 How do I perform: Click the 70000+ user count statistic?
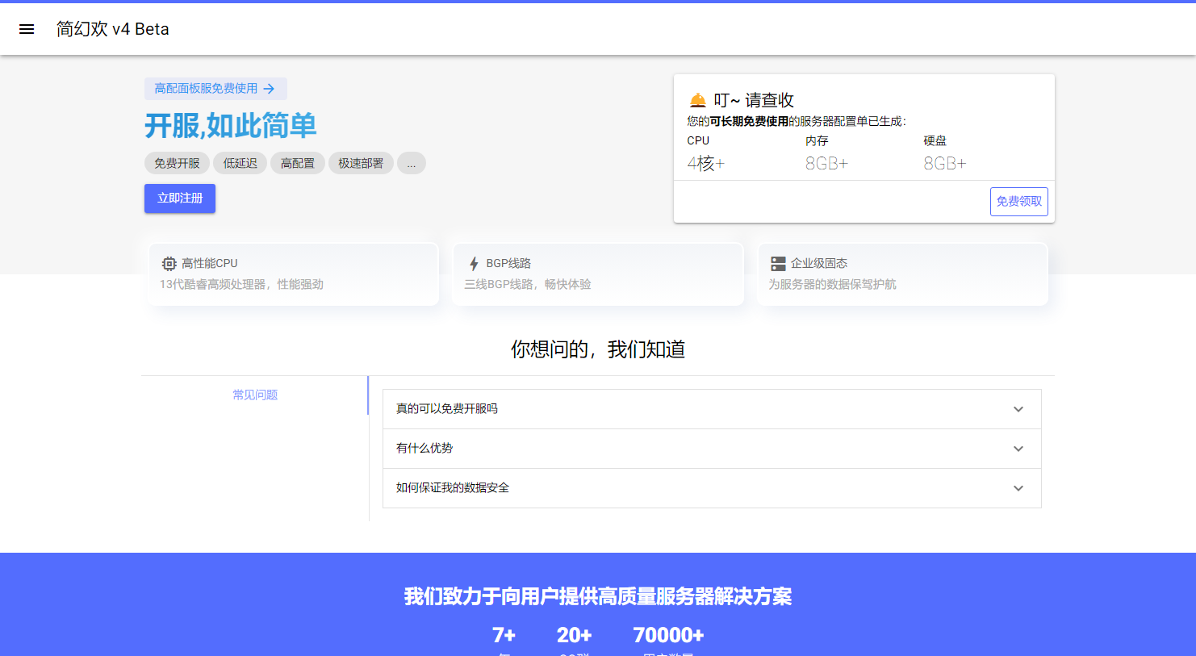(x=668, y=636)
